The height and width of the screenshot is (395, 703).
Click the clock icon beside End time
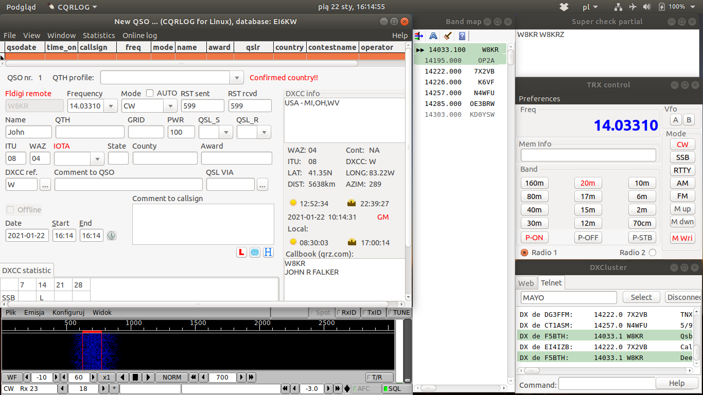(x=112, y=236)
